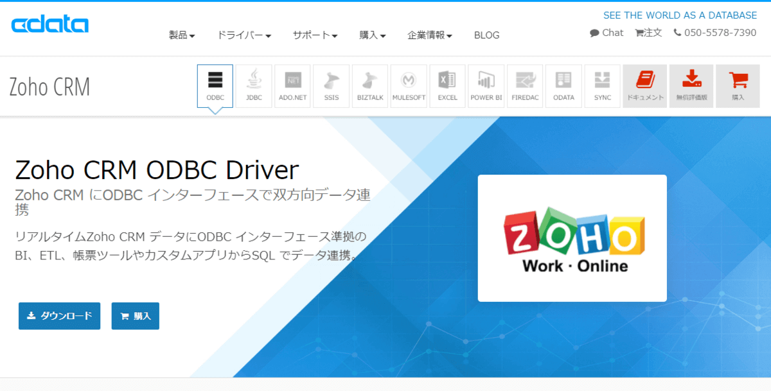Click the 無償評価版 download tray icon
Viewport: 771px width, 391px height.
(691, 86)
